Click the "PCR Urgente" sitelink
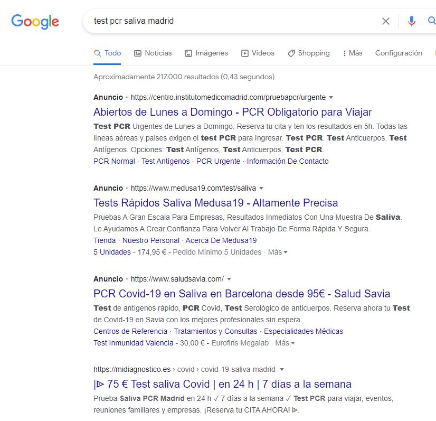Screen dimensions: 436x421 (218, 161)
